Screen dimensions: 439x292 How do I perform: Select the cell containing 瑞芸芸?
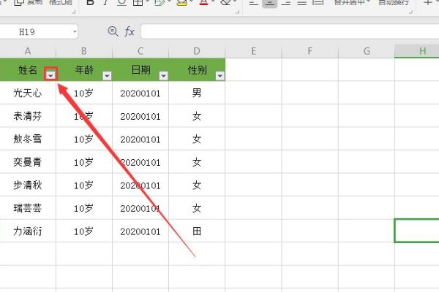click(28, 208)
